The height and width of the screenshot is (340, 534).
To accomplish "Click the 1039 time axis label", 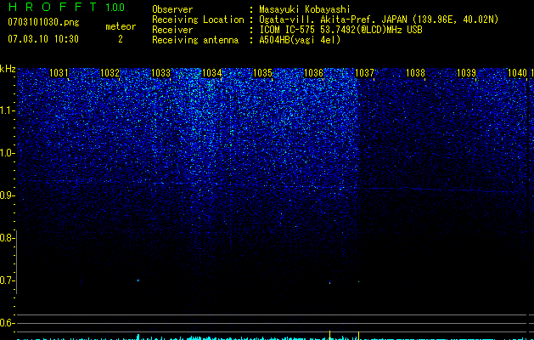I will click(x=467, y=73).
